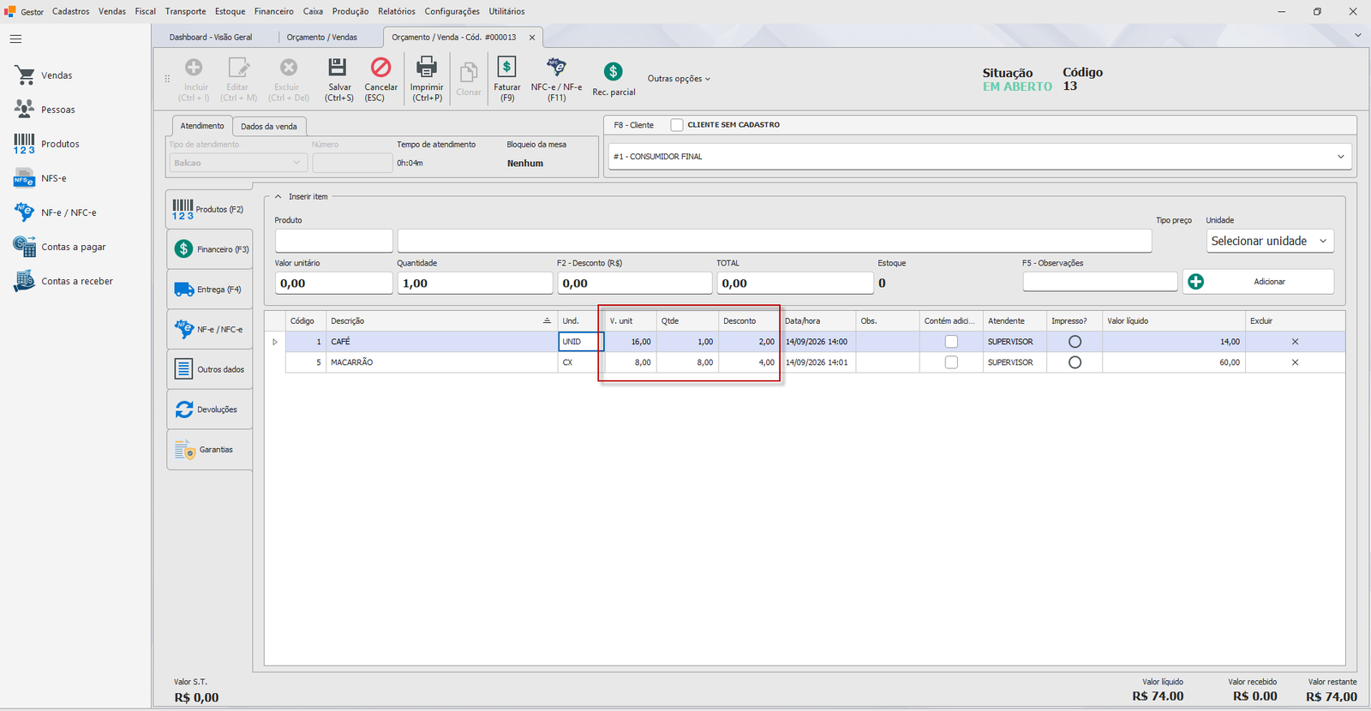The image size is (1371, 711).
Task: Switch to the Dados da venda tab
Action: 269,126
